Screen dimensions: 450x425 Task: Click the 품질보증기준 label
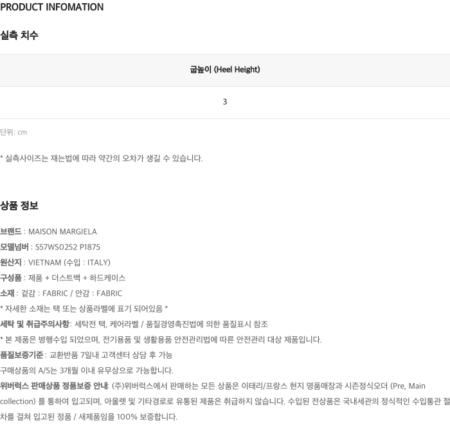[x=21, y=355]
